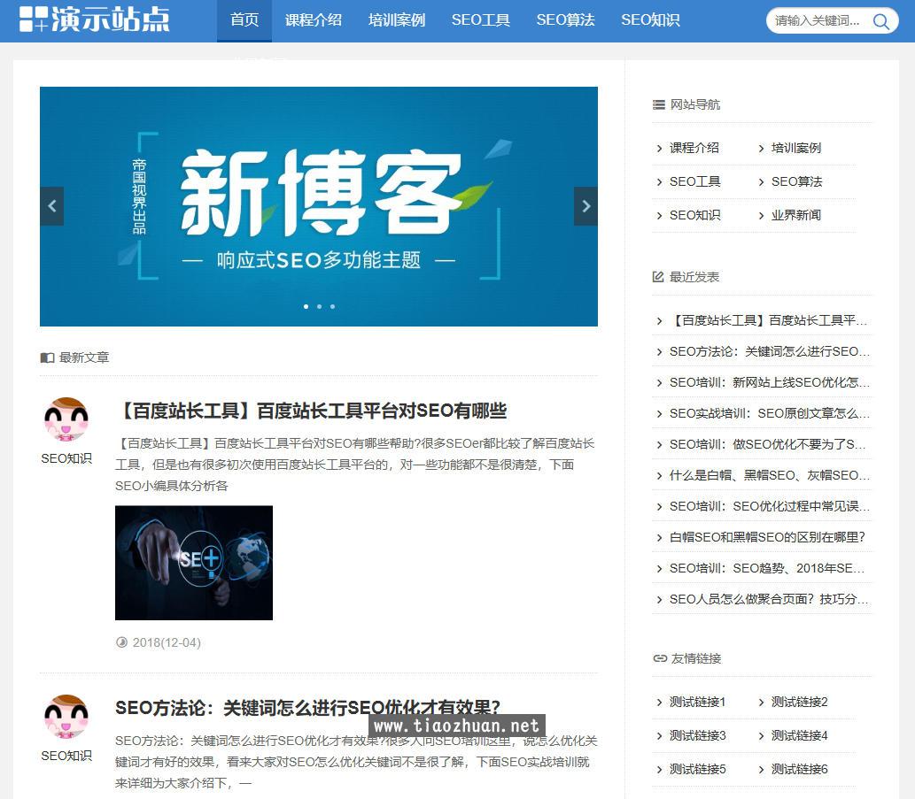Viewport: 915px width, 799px height.
Task: Click the author avatar of first article
Action: (66, 419)
